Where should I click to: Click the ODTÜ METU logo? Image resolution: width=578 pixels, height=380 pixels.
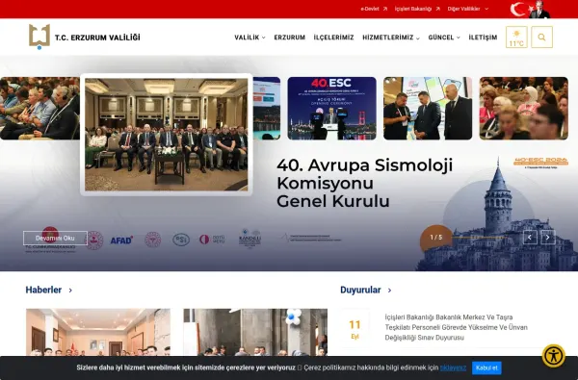(212, 240)
